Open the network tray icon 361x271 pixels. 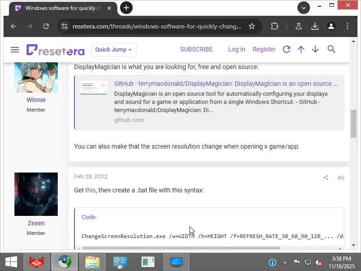click(x=307, y=262)
